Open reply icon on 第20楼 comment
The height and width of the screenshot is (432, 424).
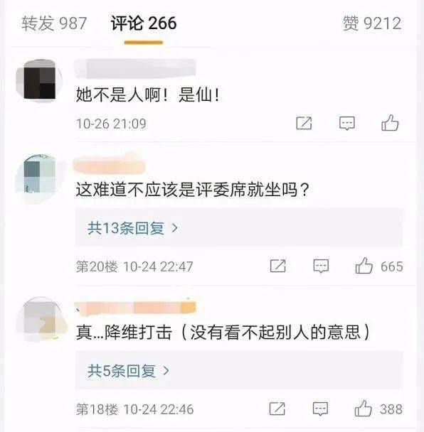[321, 266]
